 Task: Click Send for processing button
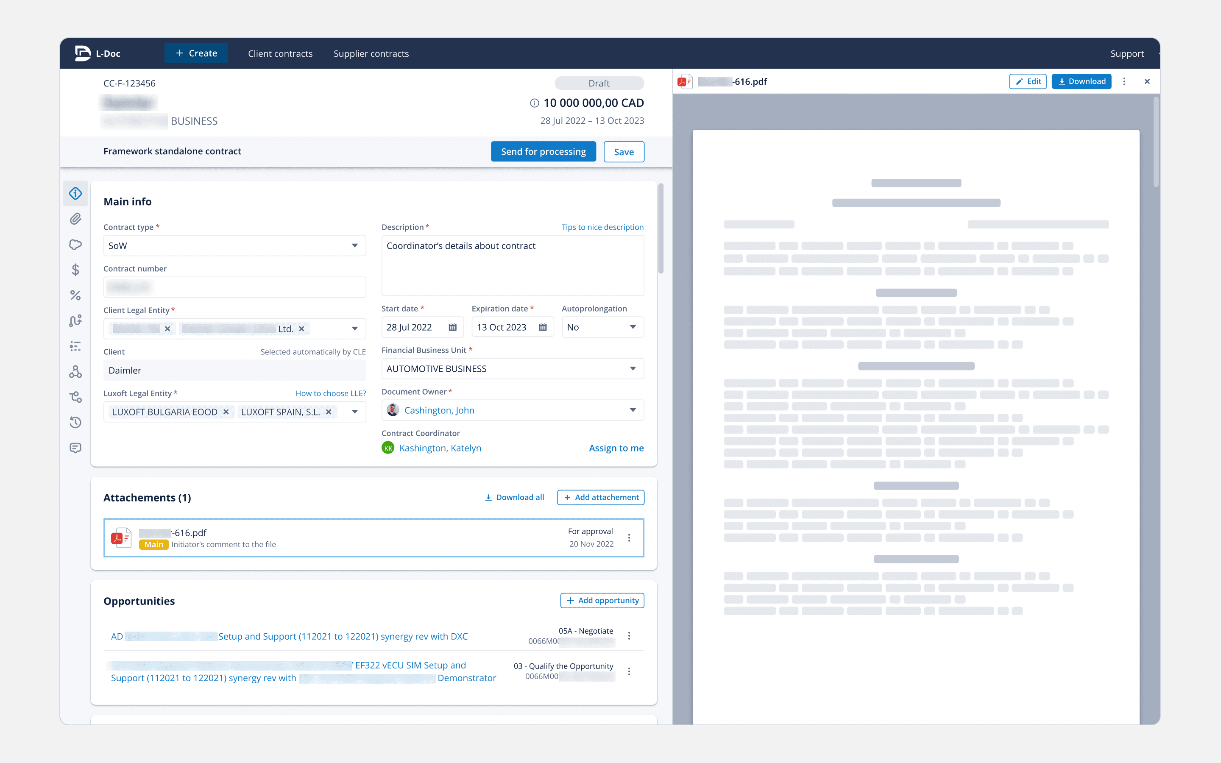point(543,152)
